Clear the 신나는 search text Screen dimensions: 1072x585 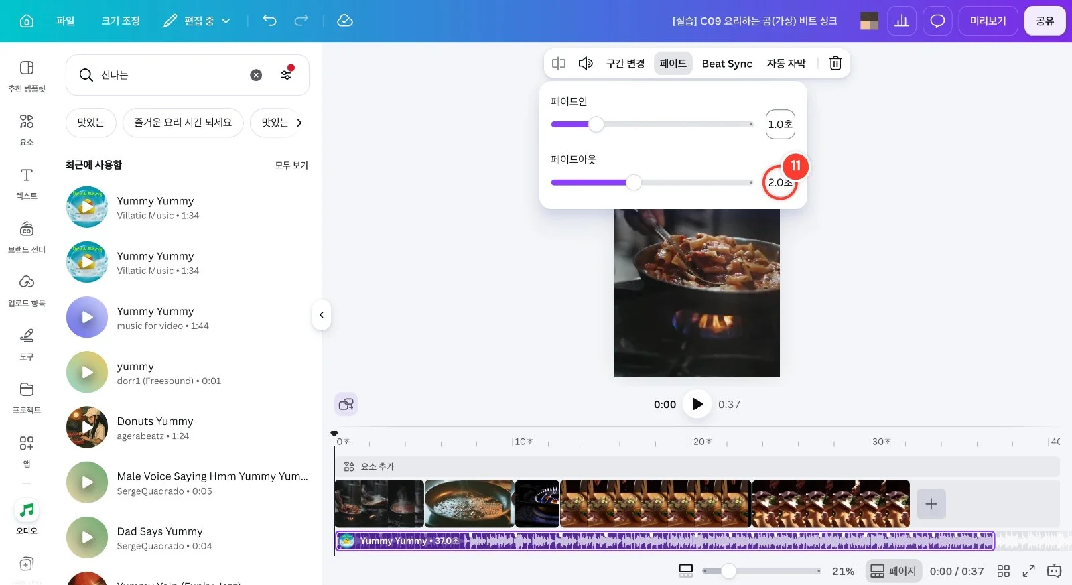256,75
